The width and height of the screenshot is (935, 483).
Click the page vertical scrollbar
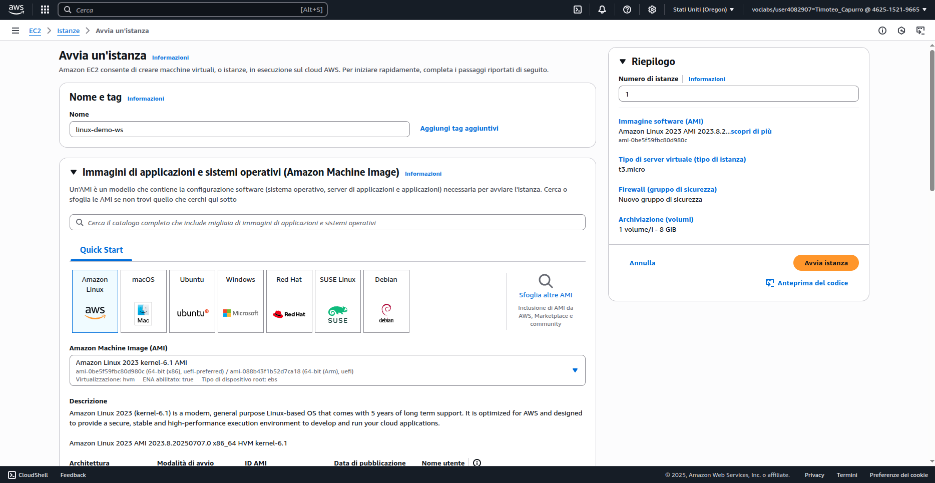point(932,120)
